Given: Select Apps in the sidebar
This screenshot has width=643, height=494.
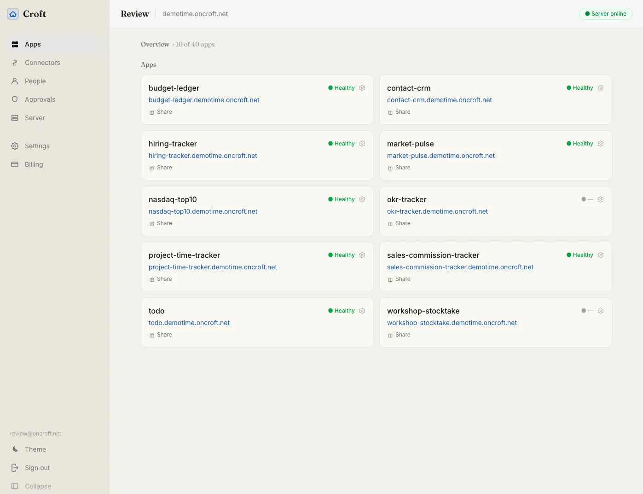Looking at the screenshot, I should [55, 44].
